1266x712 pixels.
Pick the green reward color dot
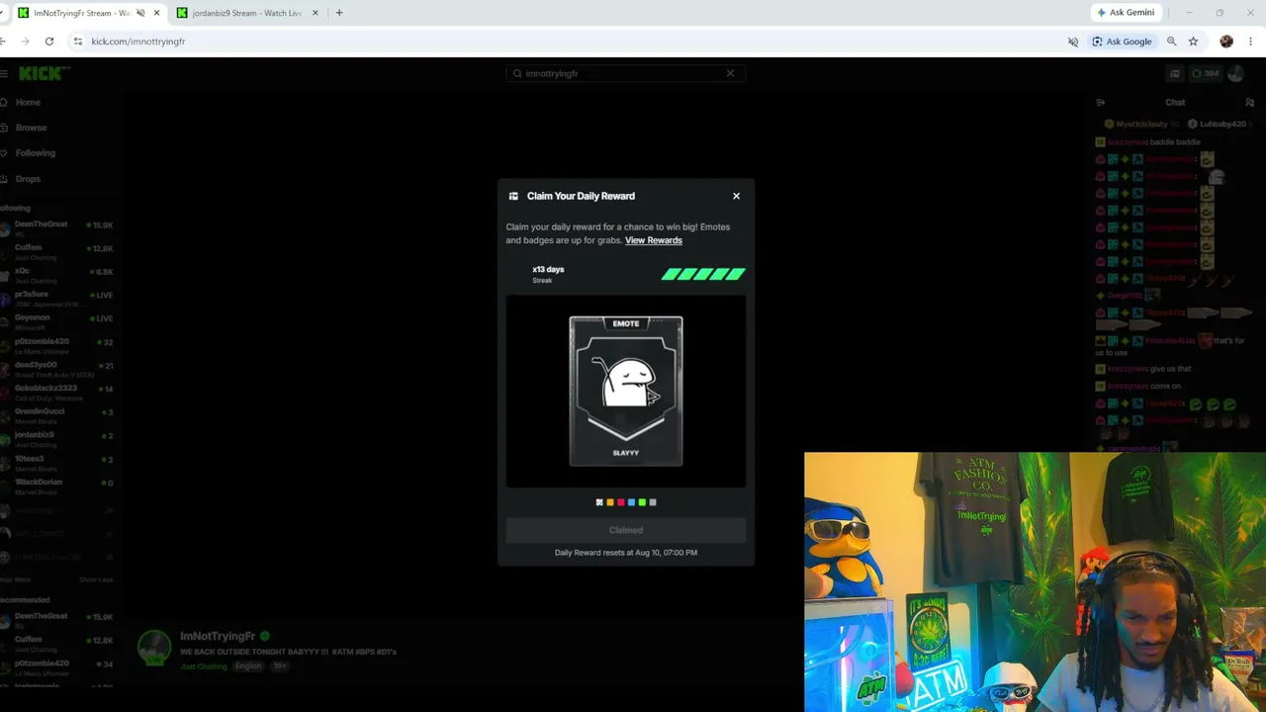(x=642, y=502)
